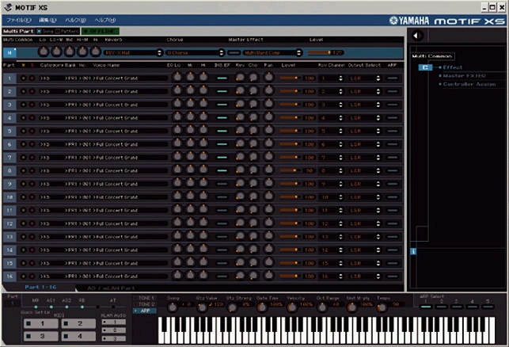Click the EQ Hi knob on part 6

203,143
